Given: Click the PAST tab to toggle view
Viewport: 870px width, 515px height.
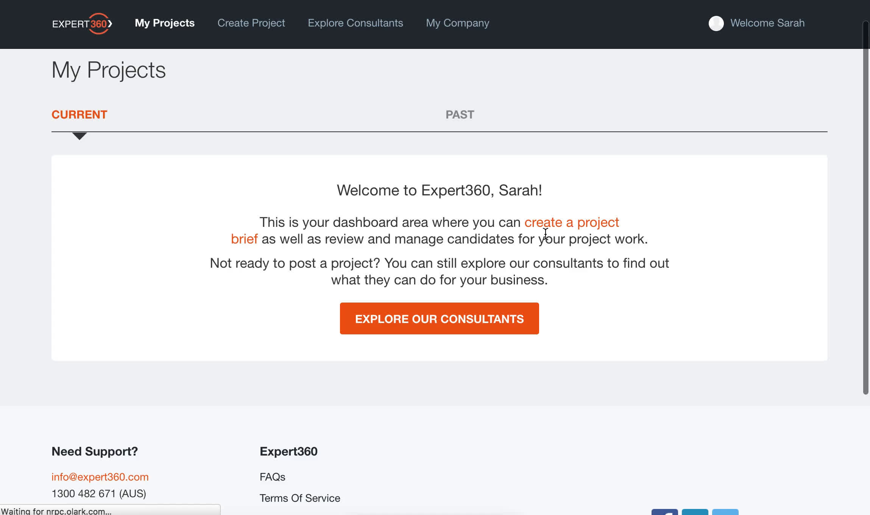Looking at the screenshot, I should [460, 114].
